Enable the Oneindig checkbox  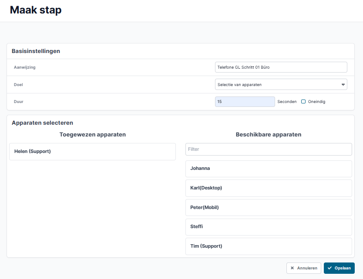tap(303, 102)
